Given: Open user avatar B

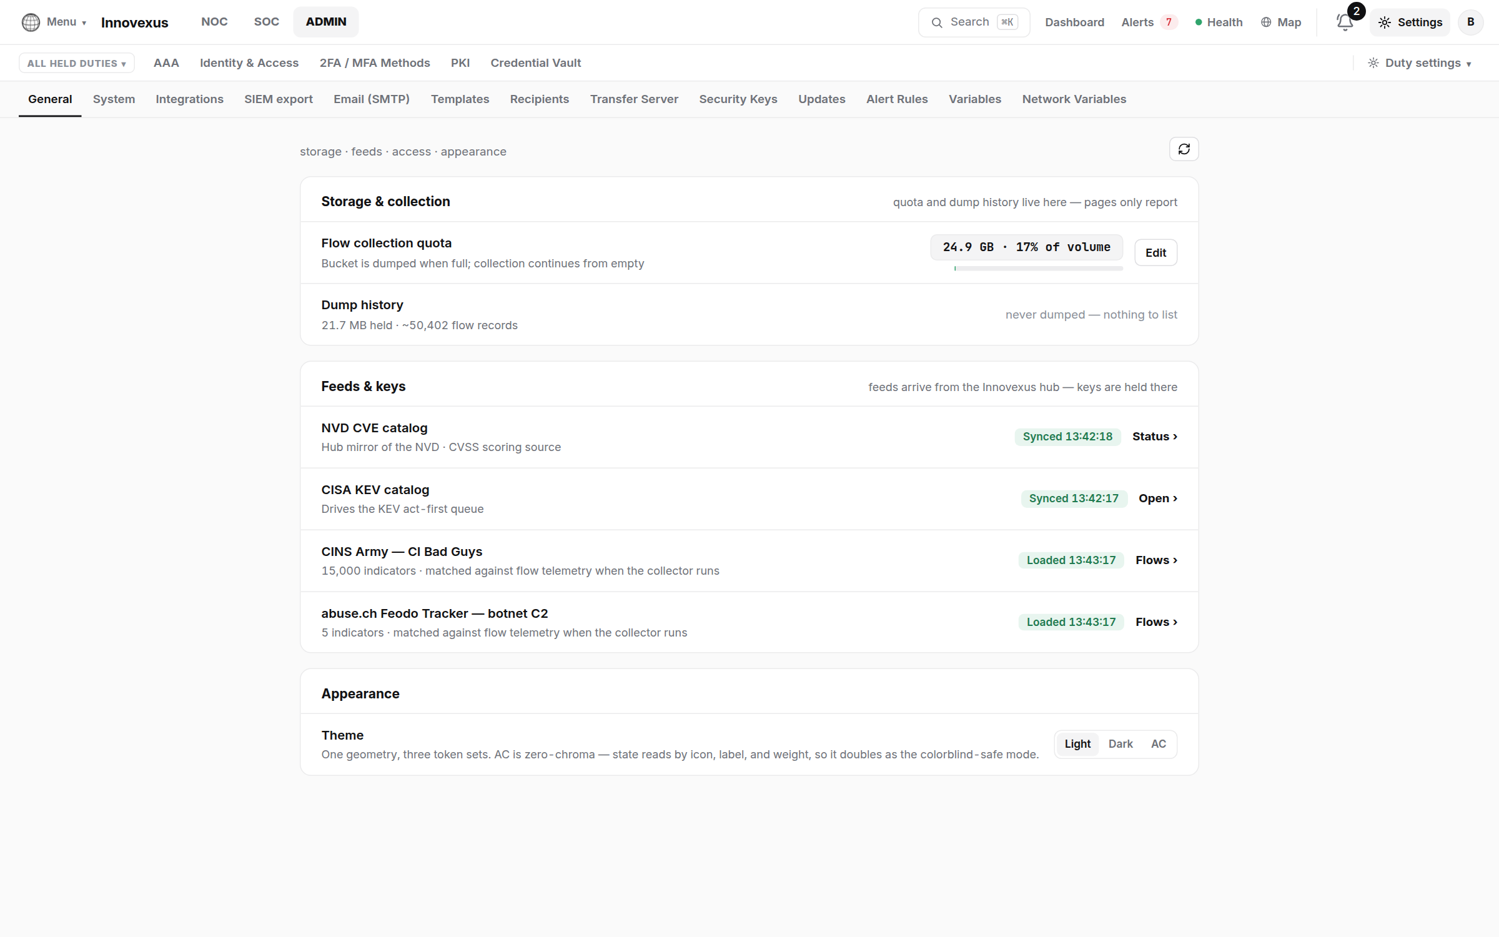Looking at the screenshot, I should coord(1470,22).
